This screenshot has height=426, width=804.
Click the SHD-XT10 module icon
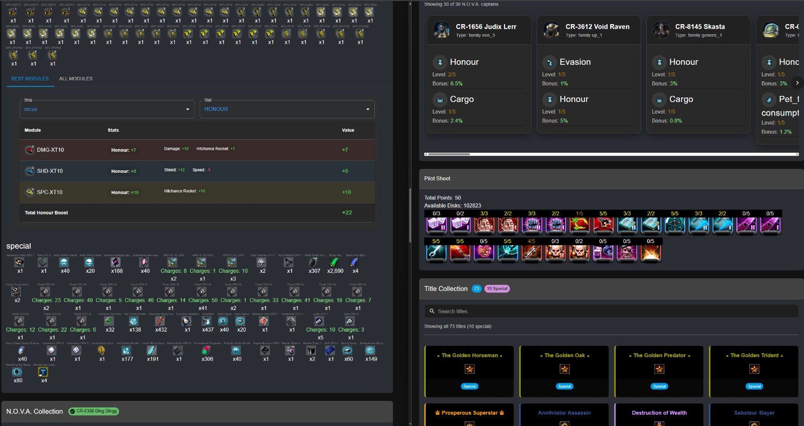pyautogui.click(x=30, y=171)
